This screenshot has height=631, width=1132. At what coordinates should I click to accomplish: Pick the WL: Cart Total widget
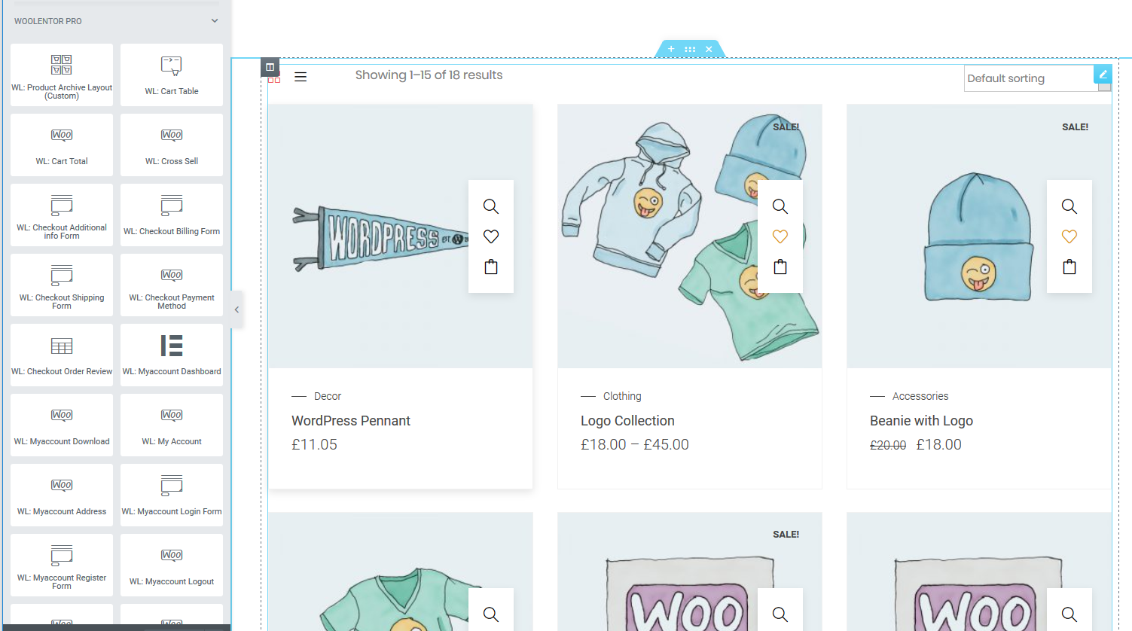coord(62,145)
